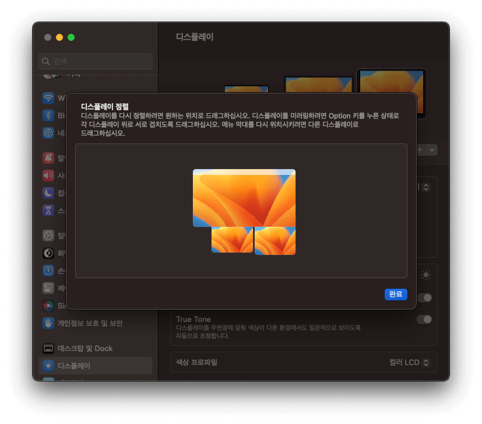Select the General gear icon in sidebar

coord(48,236)
